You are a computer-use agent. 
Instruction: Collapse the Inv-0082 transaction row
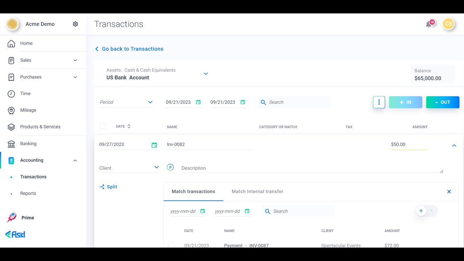tap(454, 145)
